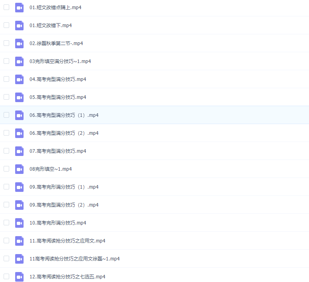Click file name 01.短文改错点睛上.mp4
The image size is (309, 282).
[x=55, y=8]
